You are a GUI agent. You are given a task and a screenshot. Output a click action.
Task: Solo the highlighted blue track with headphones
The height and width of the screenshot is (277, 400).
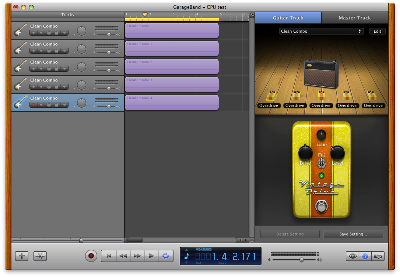pos(49,105)
